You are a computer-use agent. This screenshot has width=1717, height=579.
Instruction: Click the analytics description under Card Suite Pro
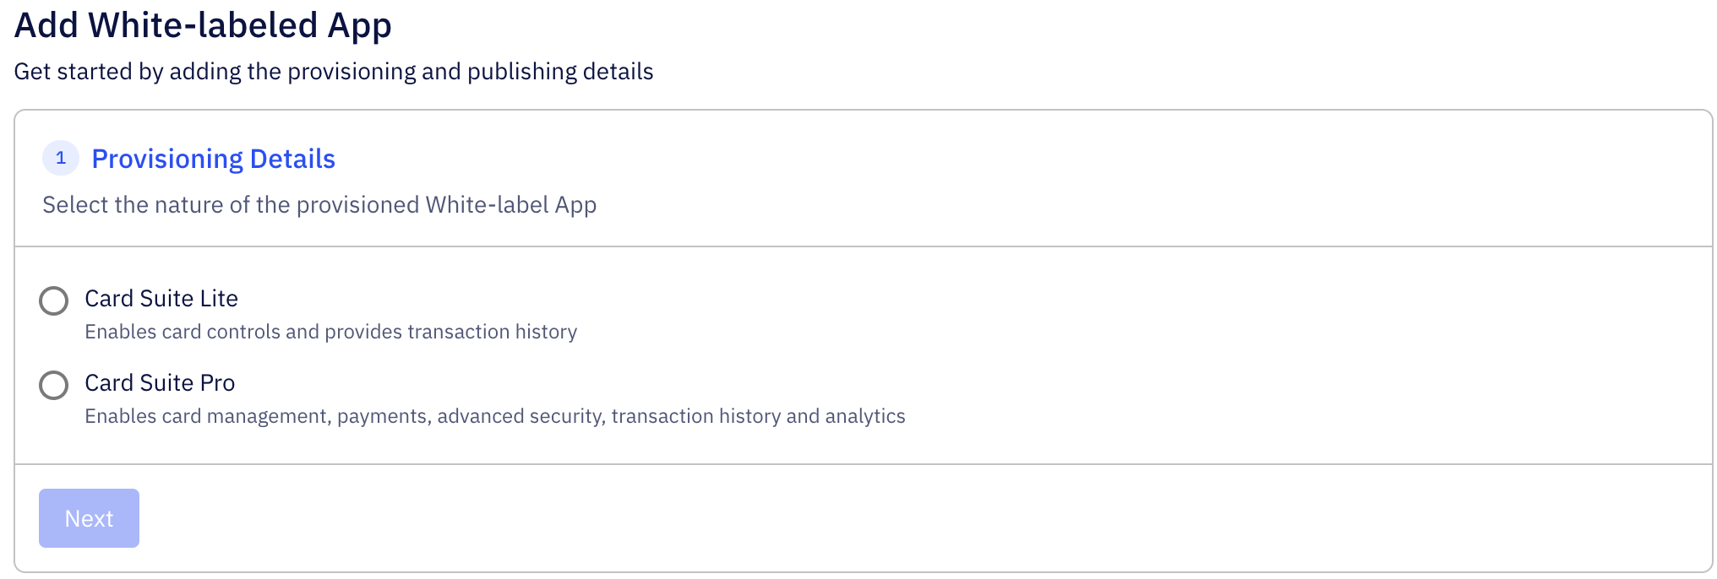tap(494, 416)
